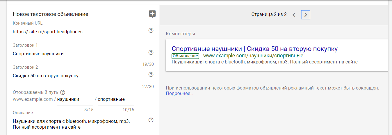The width and height of the screenshot is (392, 135).
Task: Select the 19/30 character counter
Action: 148,64
